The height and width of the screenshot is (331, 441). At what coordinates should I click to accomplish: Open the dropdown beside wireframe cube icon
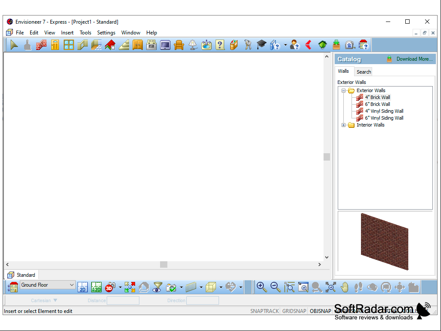(221, 287)
